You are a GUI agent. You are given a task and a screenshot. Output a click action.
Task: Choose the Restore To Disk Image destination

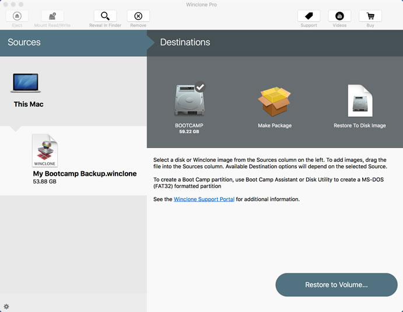tap(360, 100)
